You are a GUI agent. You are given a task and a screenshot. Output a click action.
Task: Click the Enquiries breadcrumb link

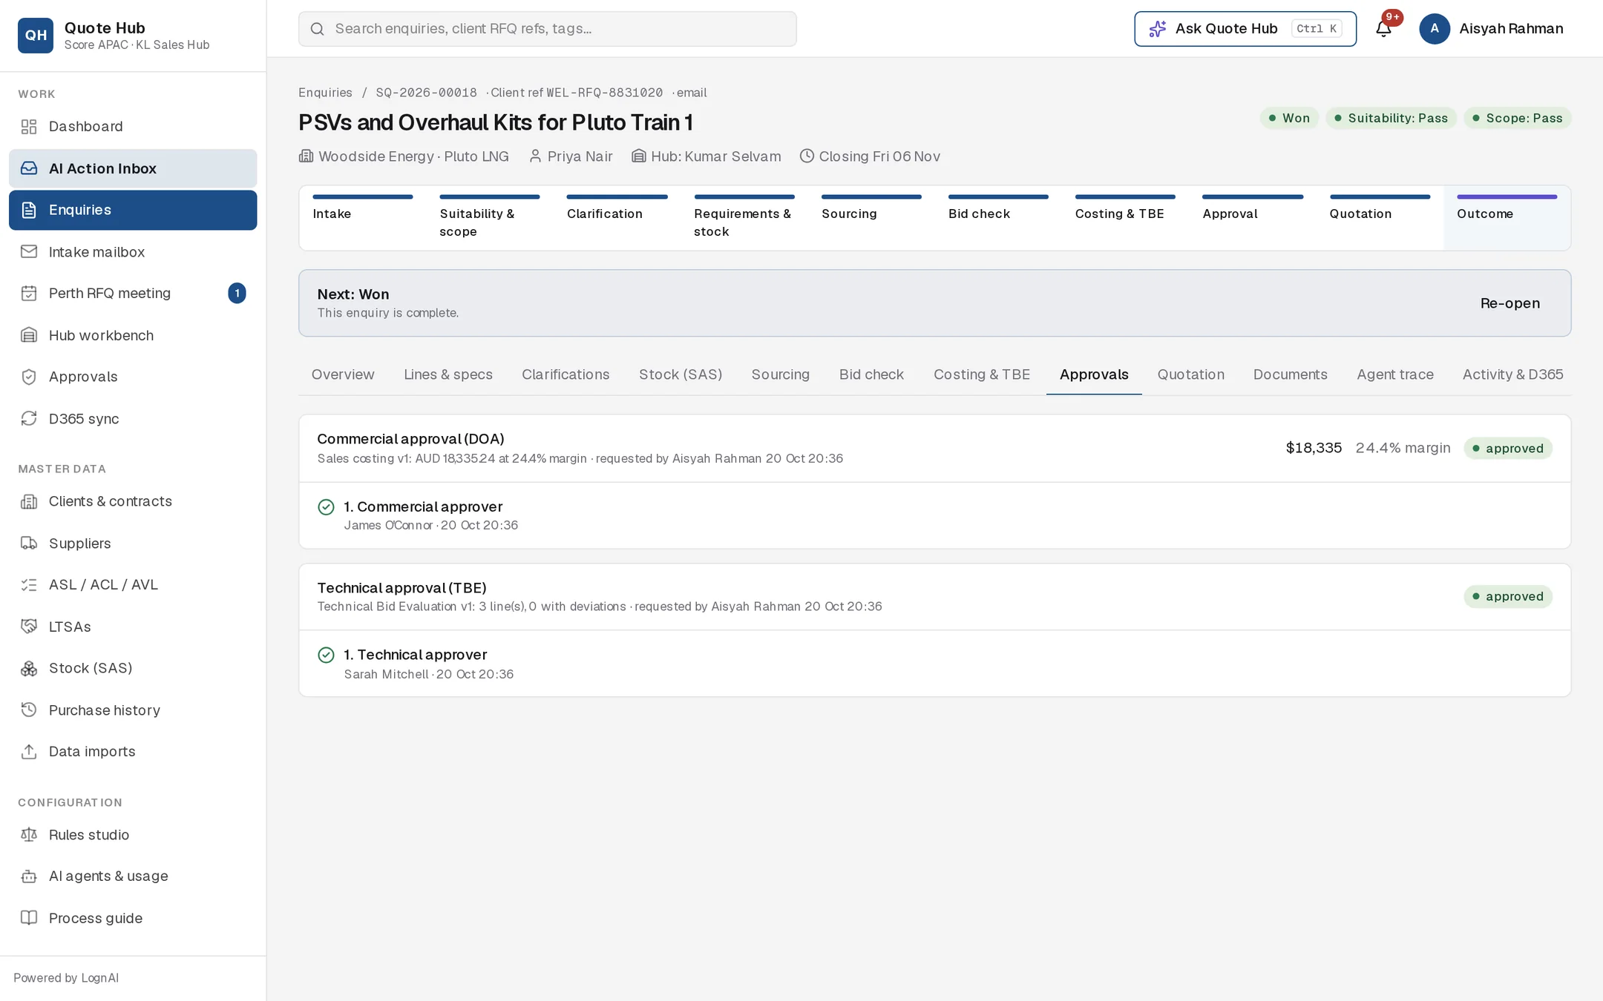pos(325,93)
